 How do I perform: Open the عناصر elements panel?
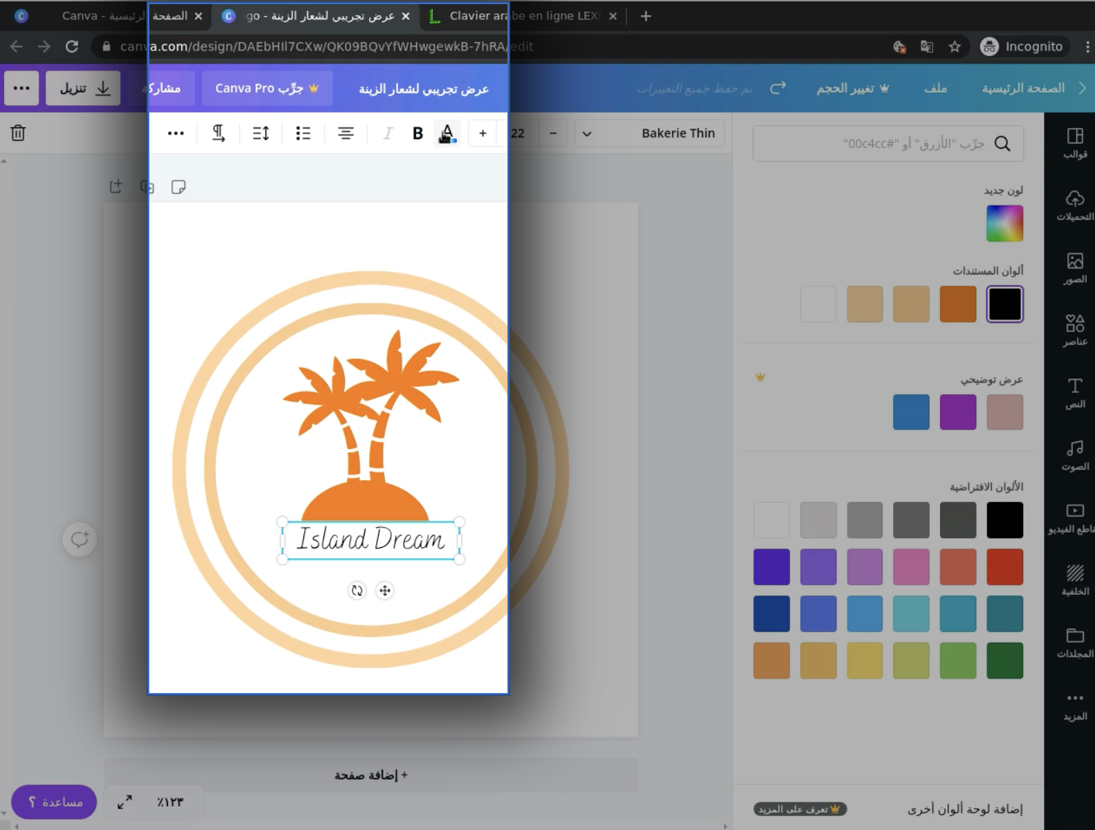point(1074,331)
